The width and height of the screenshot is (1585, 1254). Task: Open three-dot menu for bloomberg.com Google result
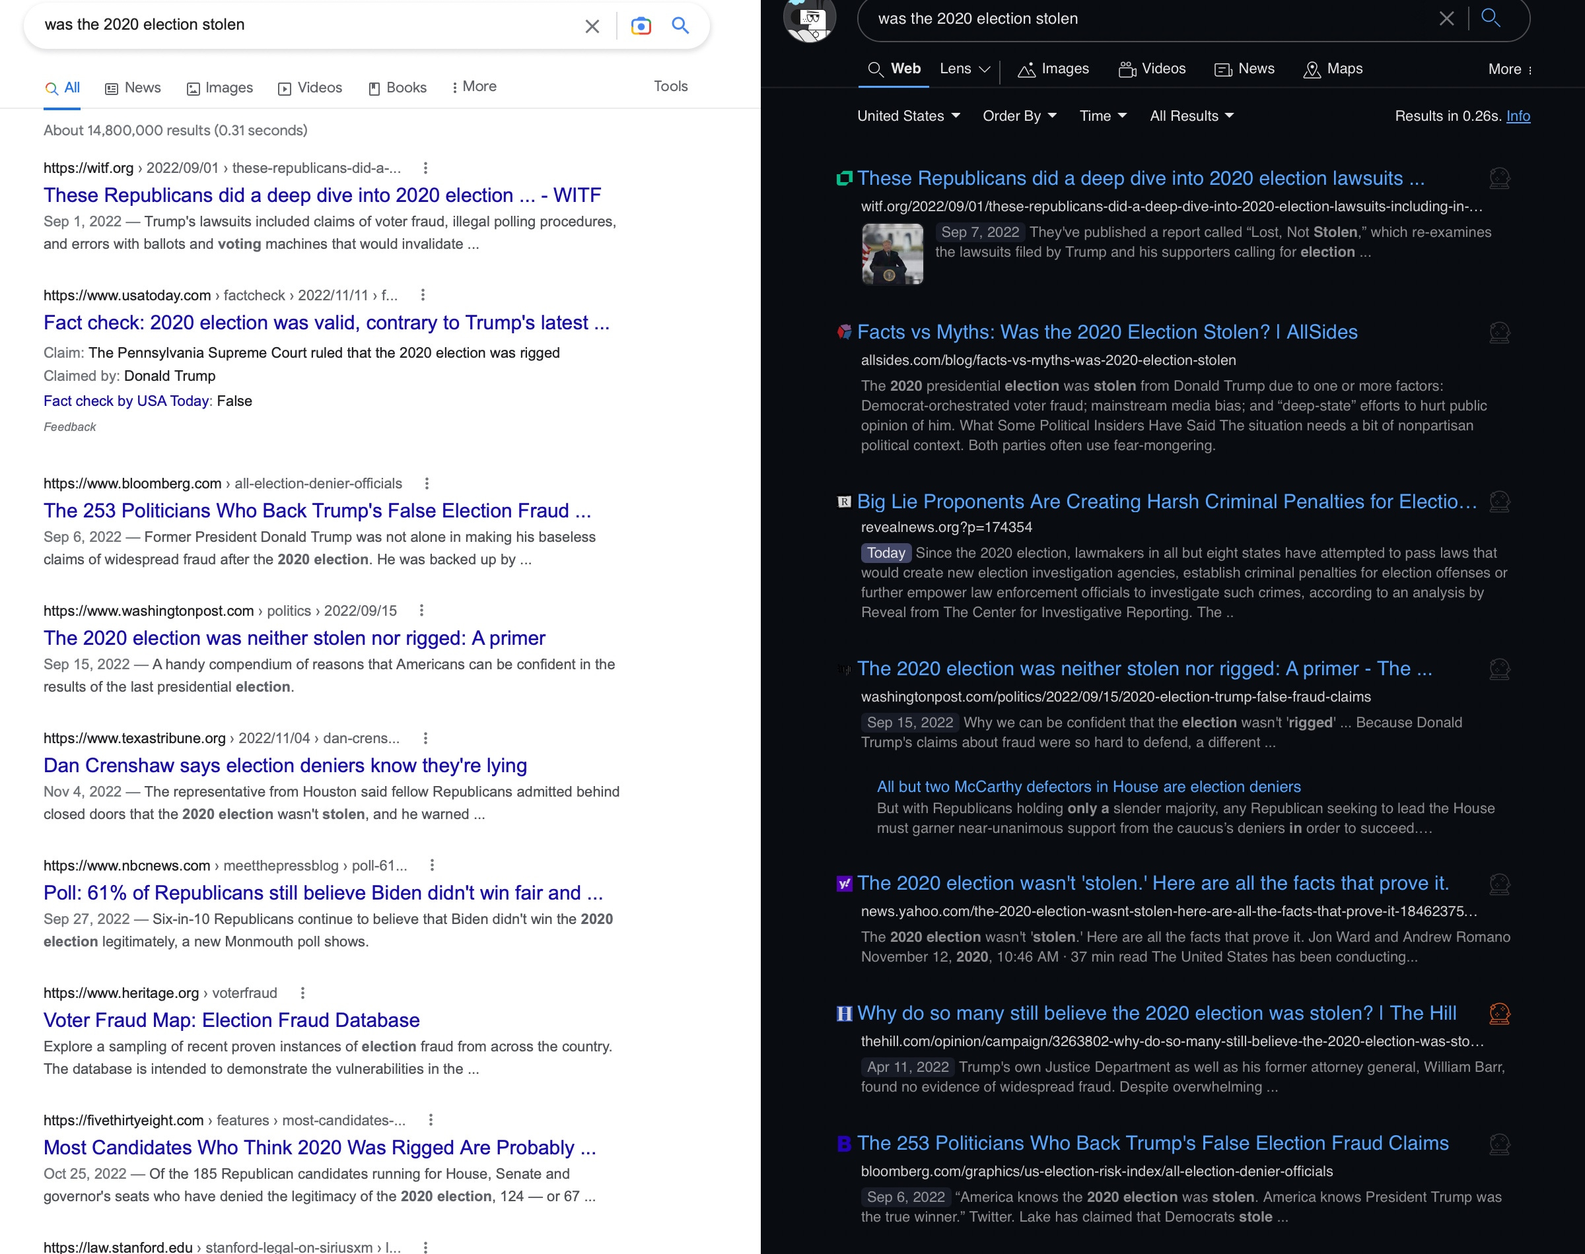tap(427, 483)
